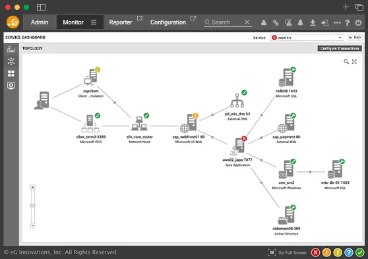The width and height of the screenshot is (368, 259).
Task: Click the user profile icon
Action: [264, 22]
